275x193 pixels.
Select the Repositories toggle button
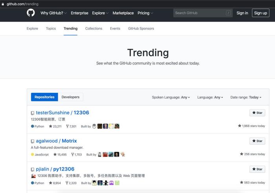pyautogui.click(x=44, y=97)
